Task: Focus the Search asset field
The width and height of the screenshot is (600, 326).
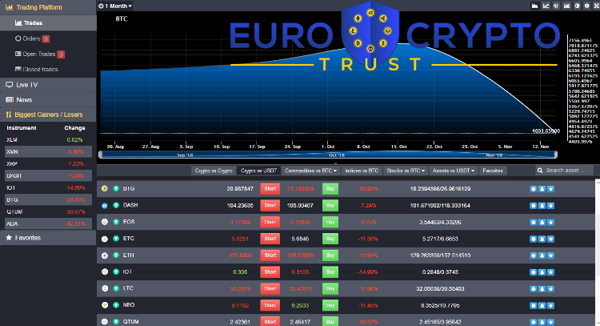Action: 565,171
